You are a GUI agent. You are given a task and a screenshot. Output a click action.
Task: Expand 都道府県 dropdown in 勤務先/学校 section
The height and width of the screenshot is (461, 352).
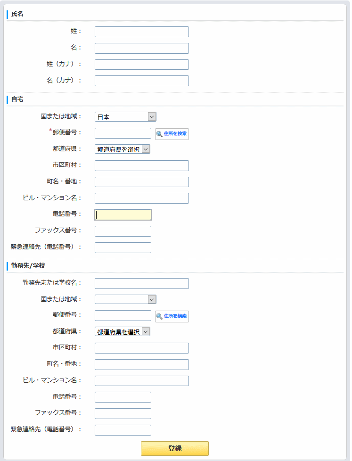point(123,332)
